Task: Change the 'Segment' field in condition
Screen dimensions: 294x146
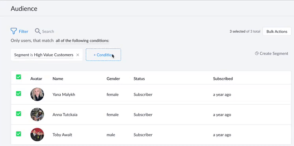Action: 22,55
